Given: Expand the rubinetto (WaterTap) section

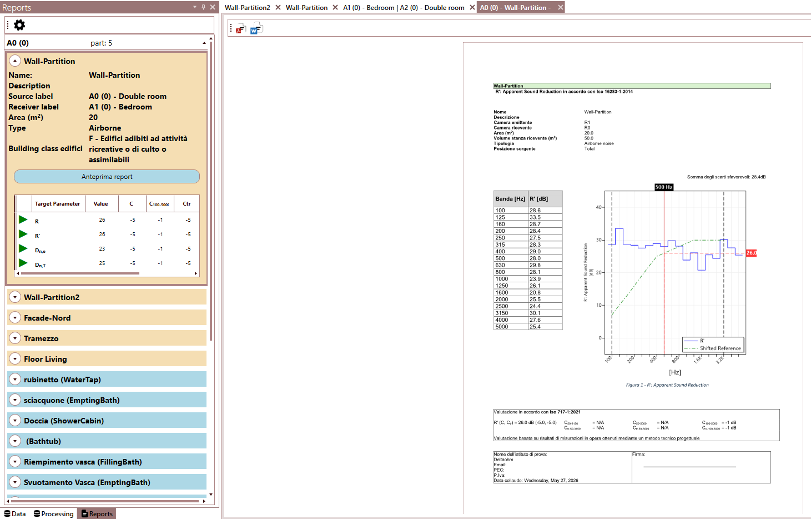Looking at the screenshot, I should [x=15, y=380].
